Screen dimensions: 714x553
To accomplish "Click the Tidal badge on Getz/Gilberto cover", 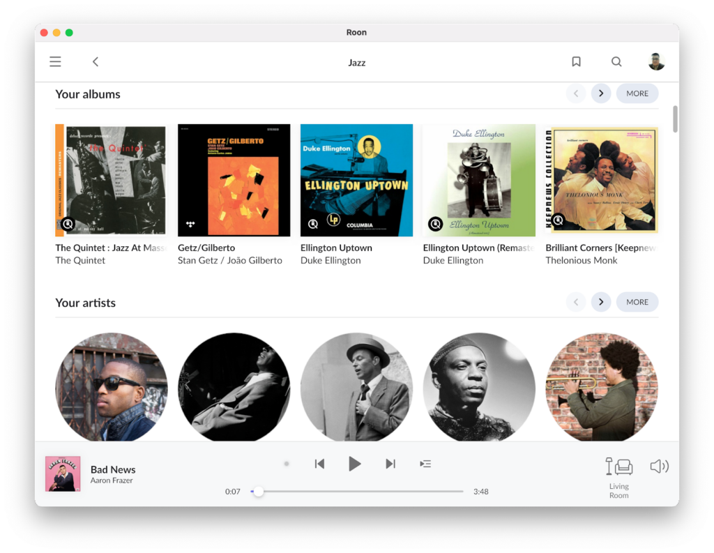I will click(190, 224).
